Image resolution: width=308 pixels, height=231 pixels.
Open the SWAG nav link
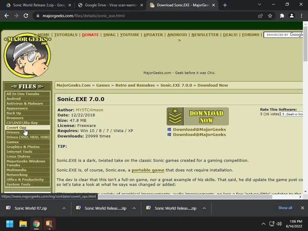(109, 35)
